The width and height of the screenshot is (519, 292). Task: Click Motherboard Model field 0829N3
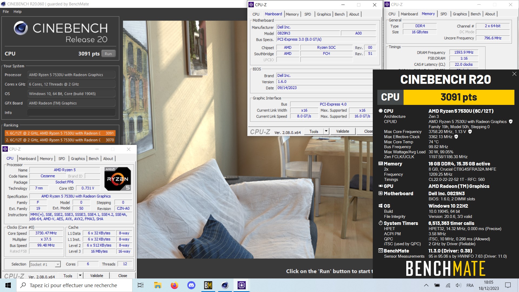tap(308, 33)
